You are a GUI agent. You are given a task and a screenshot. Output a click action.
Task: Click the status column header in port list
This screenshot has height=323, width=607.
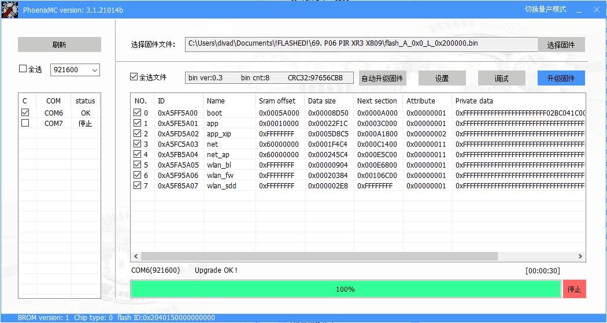(x=85, y=101)
